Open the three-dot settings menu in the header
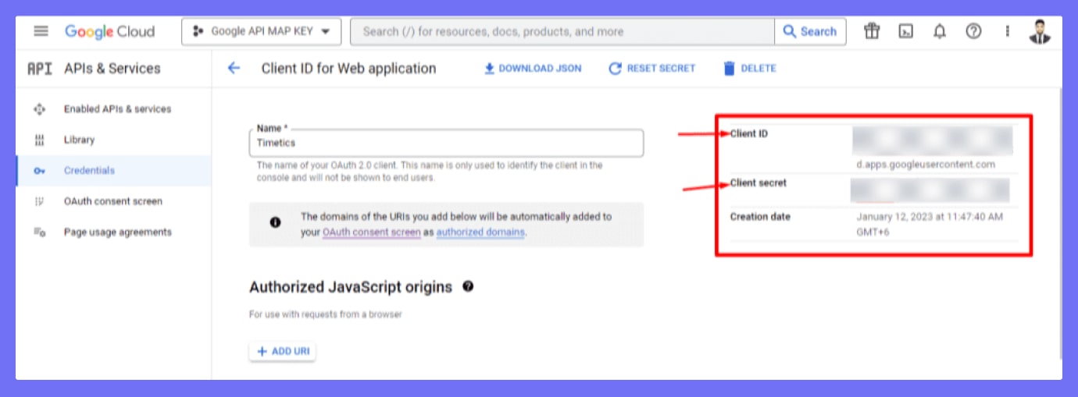The width and height of the screenshot is (1078, 397). (x=1008, y=31)
